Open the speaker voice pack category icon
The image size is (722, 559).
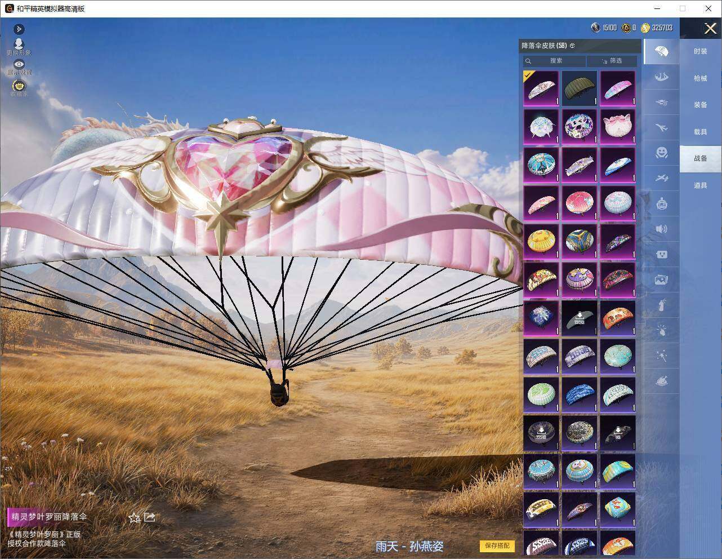(x=661, y=229)
